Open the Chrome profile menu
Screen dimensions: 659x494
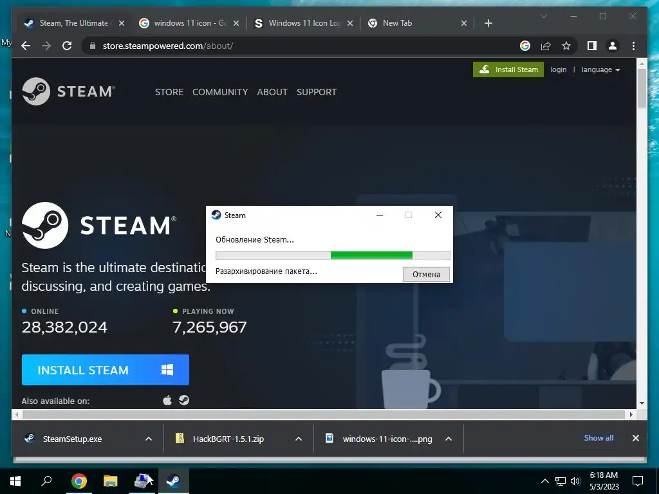point(613,46)
